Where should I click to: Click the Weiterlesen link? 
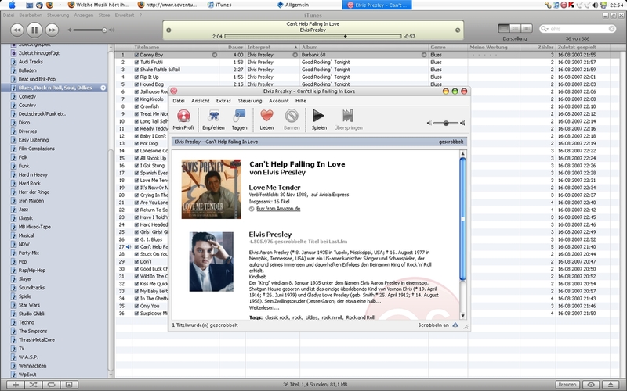264,307
